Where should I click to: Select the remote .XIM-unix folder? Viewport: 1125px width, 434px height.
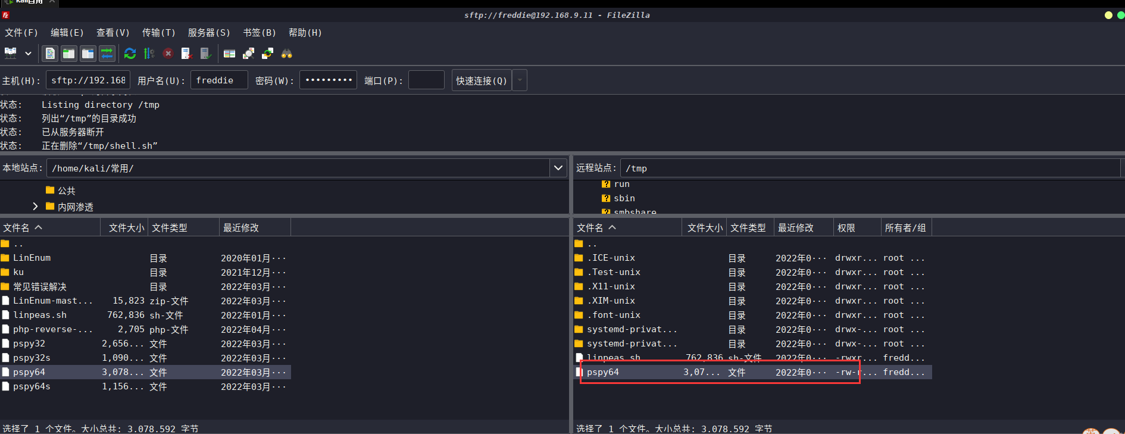752,301
